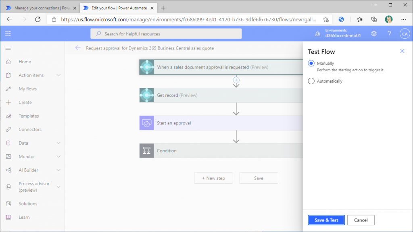Click the AI Builder icon
The image size is (413, 232).
click(8, 170)
